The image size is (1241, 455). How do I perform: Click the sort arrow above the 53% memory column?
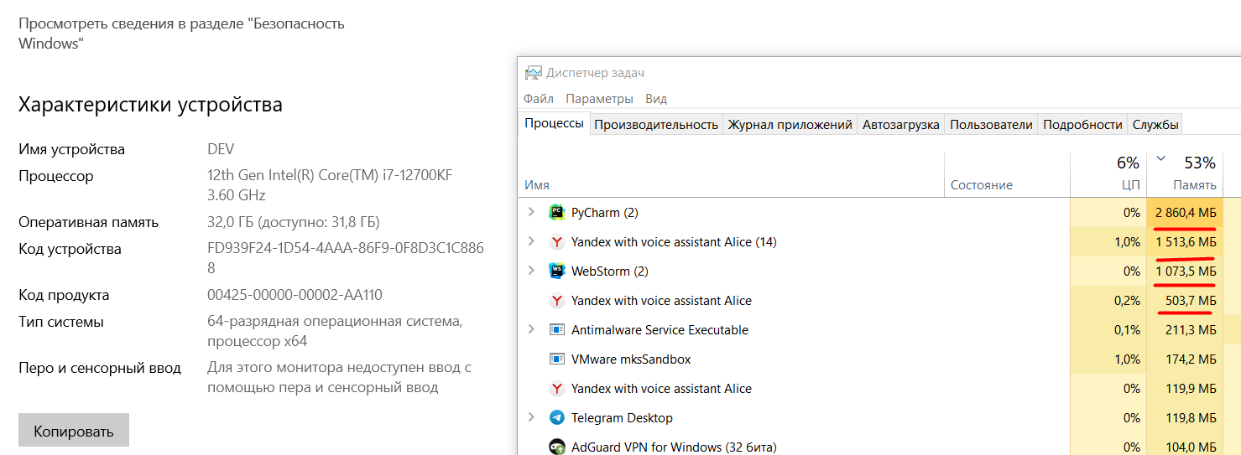click(x=1161, y=158)
